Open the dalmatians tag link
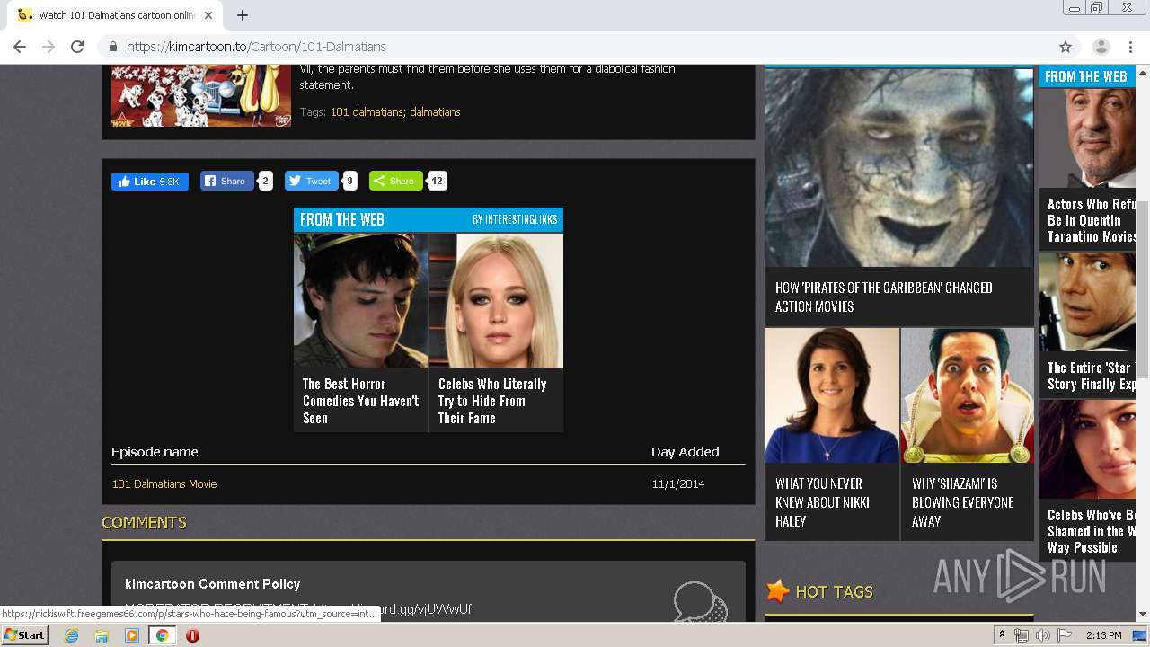Image resolution: width=1150 pixels, height=647 pixels. coord(435,112)
